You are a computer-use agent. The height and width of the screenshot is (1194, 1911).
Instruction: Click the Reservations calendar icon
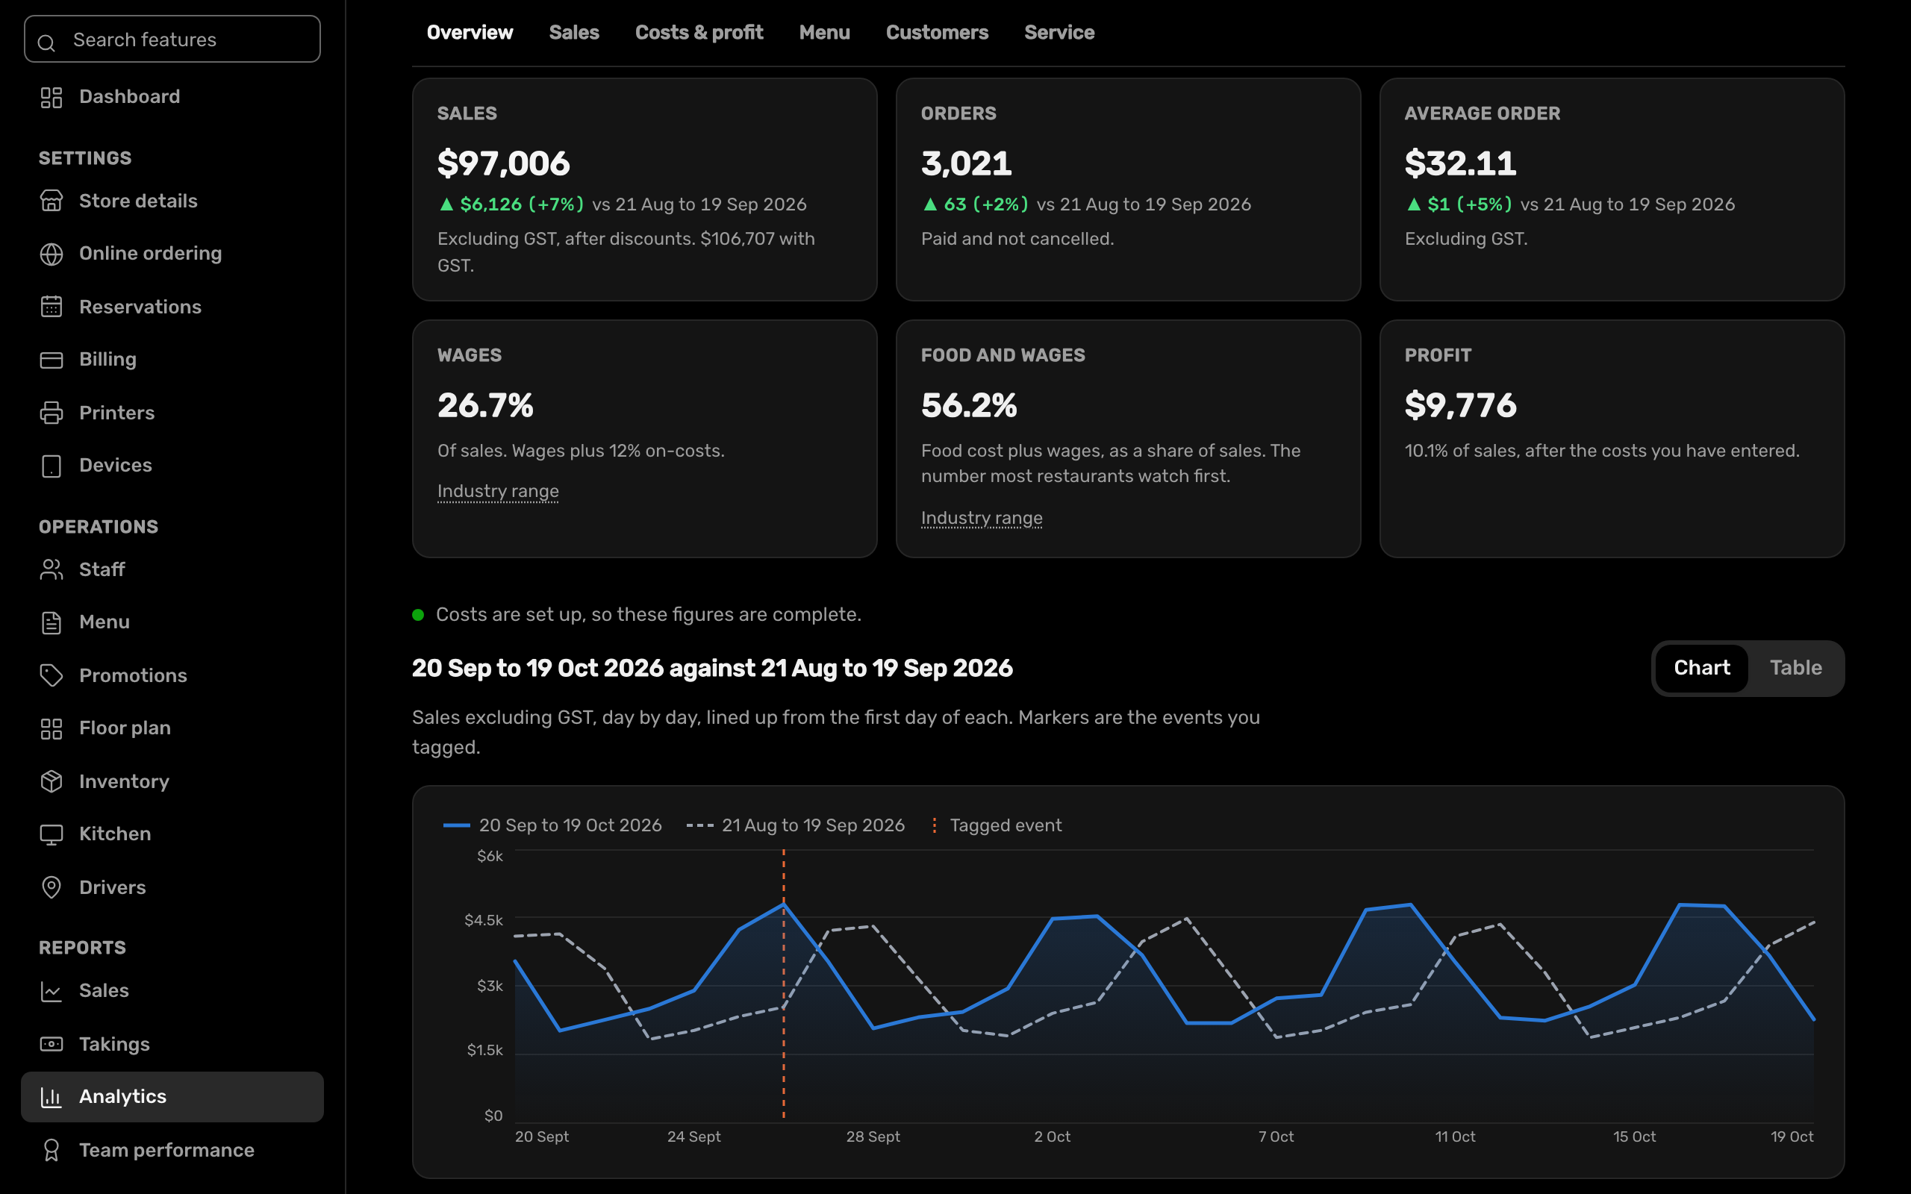(52, 307)
